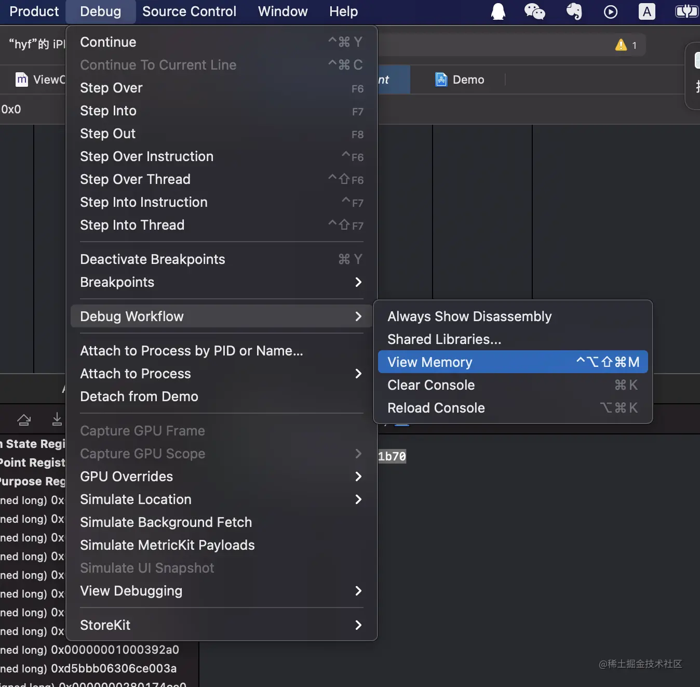
Task: Click register value 0xd5bbb06306ce003a
Action: point(114,668)
